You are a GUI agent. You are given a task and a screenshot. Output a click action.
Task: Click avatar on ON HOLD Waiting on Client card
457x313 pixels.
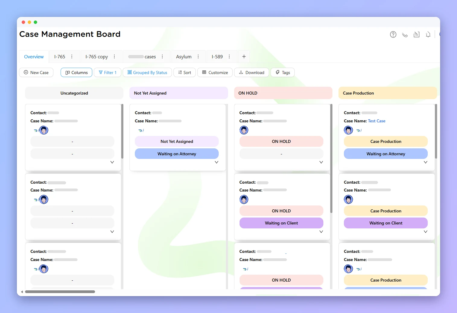pyautogui.click(x=244, y=199)
